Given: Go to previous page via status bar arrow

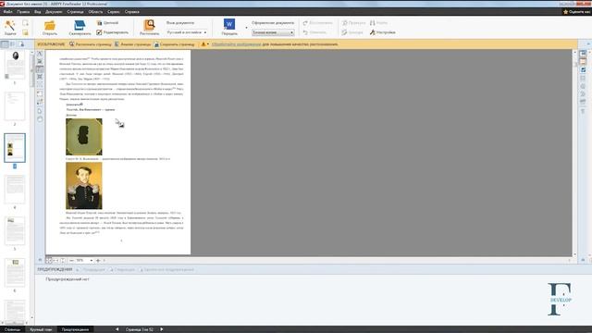Looking at the screenshot, I should point(117,329).
